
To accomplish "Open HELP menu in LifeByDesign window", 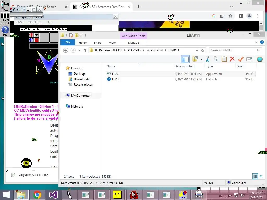I will pyautogui.click(x=49, y=22).
